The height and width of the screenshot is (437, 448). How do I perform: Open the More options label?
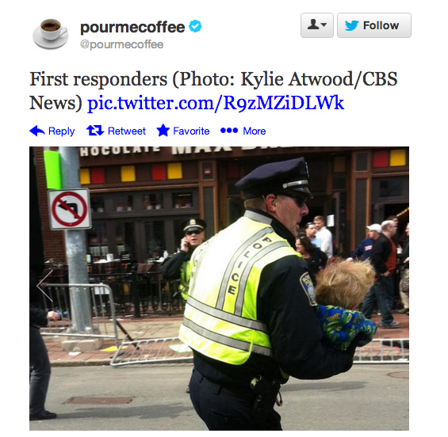pos(255,131)
